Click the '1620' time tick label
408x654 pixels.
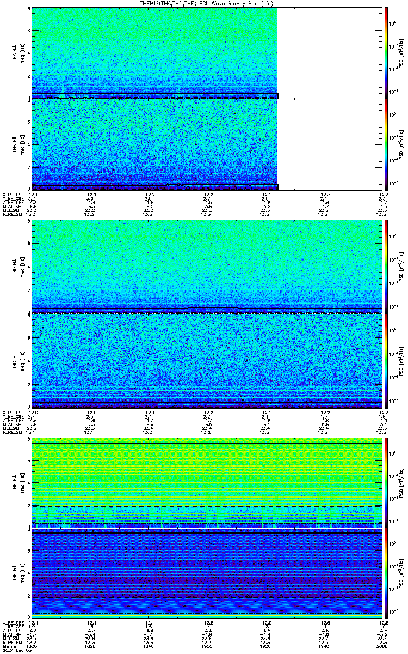tap(90, 646)
